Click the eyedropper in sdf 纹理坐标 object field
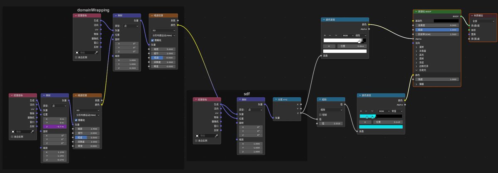Image resolution: width=498 pixels, height=173 pixels. point(216,135)
